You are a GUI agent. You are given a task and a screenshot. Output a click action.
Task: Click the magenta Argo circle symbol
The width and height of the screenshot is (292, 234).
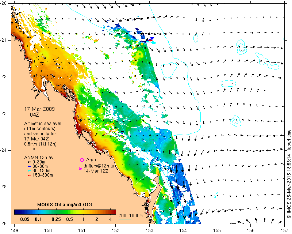pos(82,160)
